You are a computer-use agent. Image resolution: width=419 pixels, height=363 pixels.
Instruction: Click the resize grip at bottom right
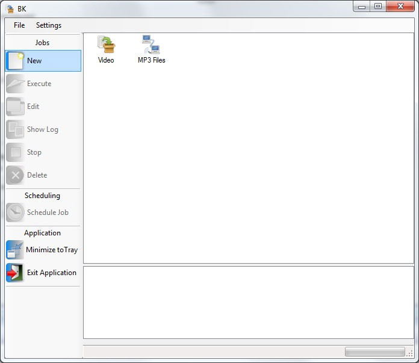[409, 353]
